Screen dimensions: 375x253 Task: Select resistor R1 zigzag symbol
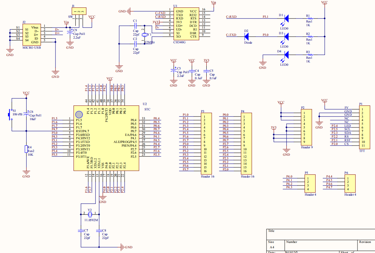[309, 18]
